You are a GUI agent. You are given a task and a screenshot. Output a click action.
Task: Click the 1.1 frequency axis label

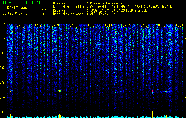click(x=2, y=38)
